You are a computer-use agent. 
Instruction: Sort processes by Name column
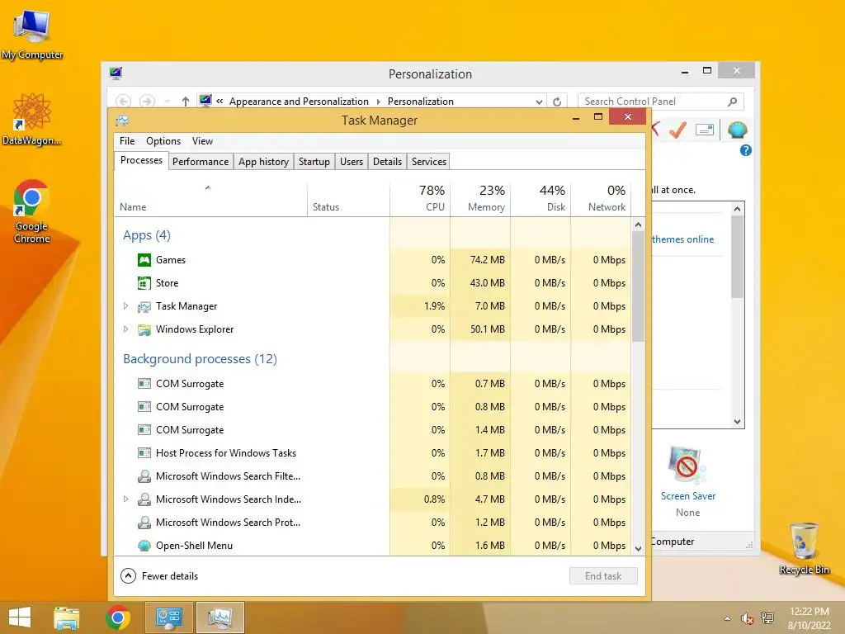coord(210,198)
